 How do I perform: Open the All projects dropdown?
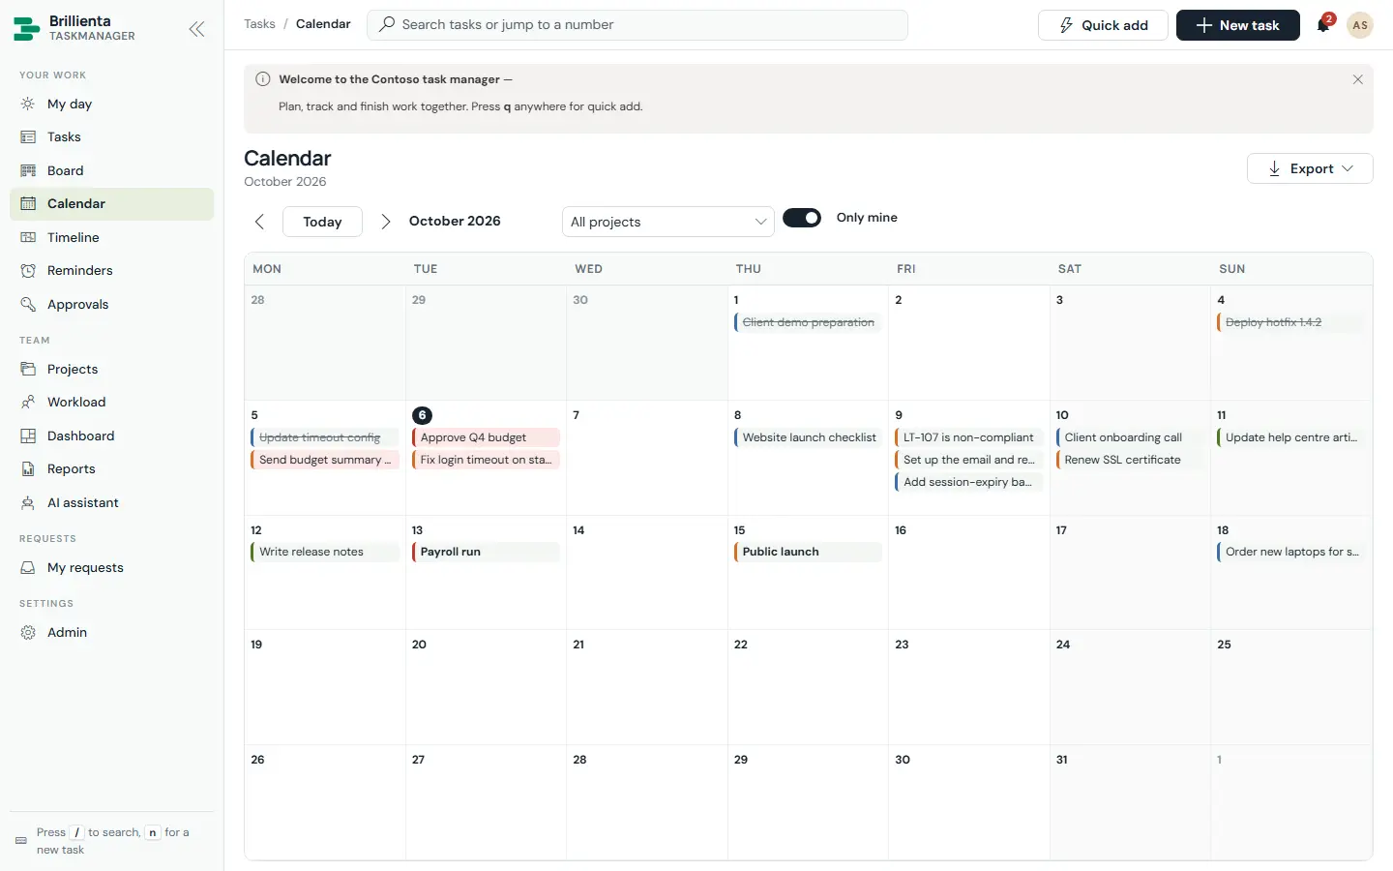point(668,222)
